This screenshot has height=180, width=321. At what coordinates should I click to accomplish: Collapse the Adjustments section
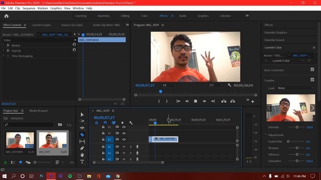(x=266, y=134)
